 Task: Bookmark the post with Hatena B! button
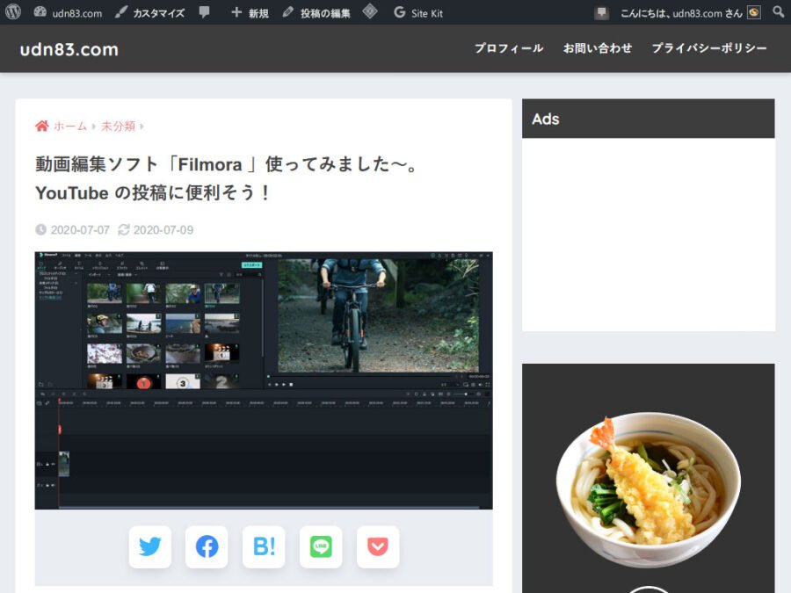[264, 546]
